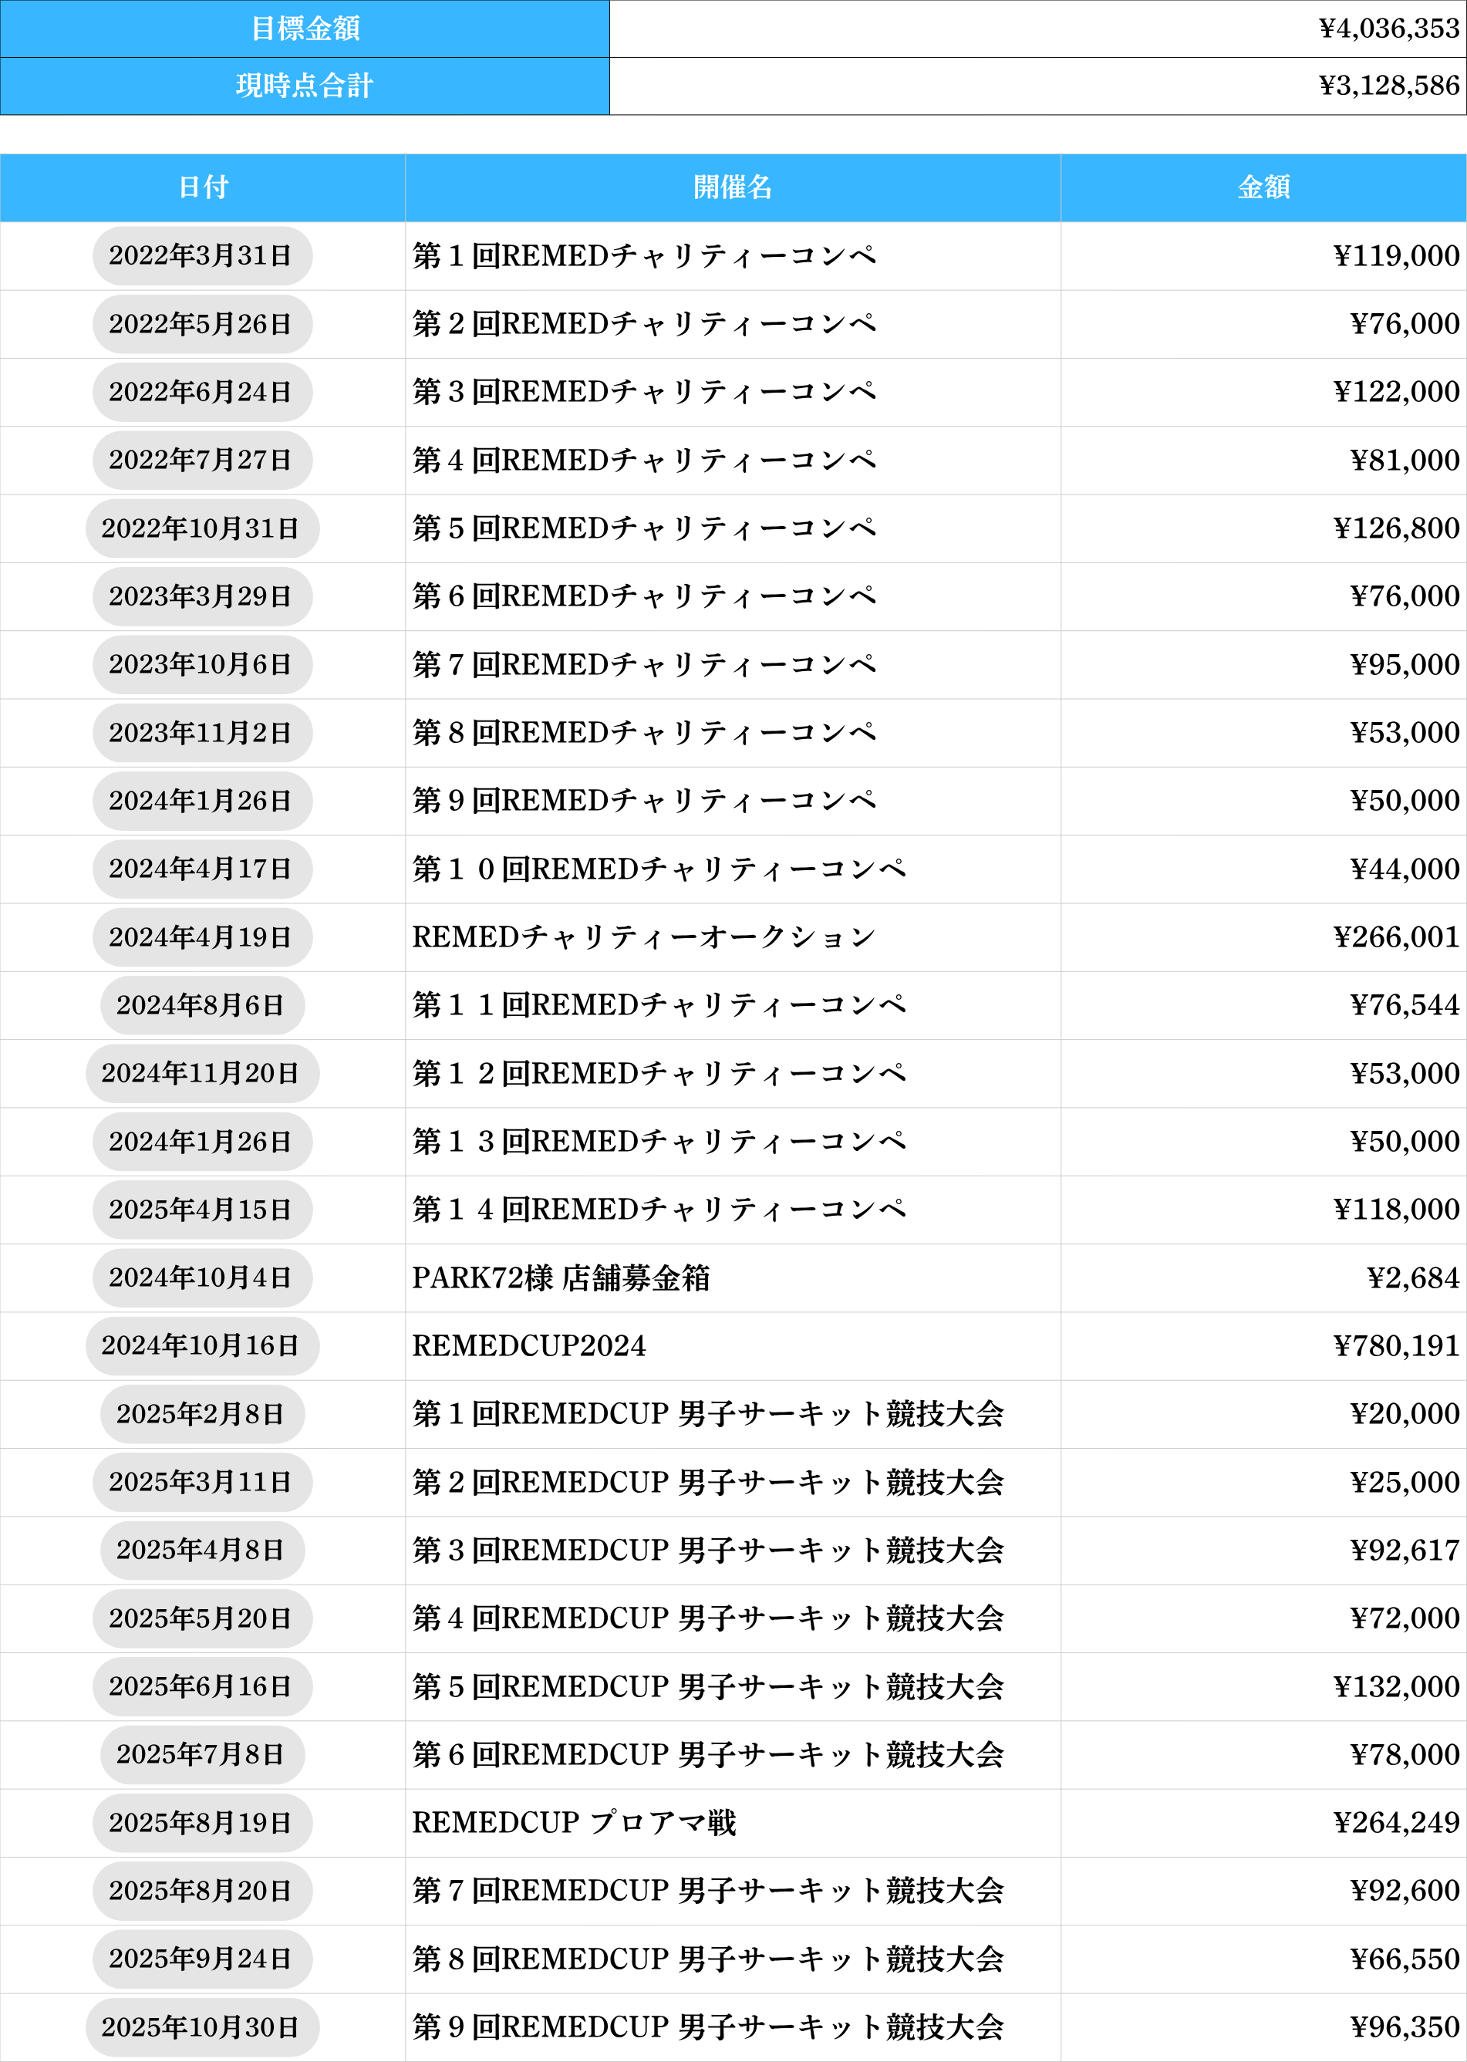Click the 日付 column header
Viewport: 1467px width, 2062px height.
202,187
